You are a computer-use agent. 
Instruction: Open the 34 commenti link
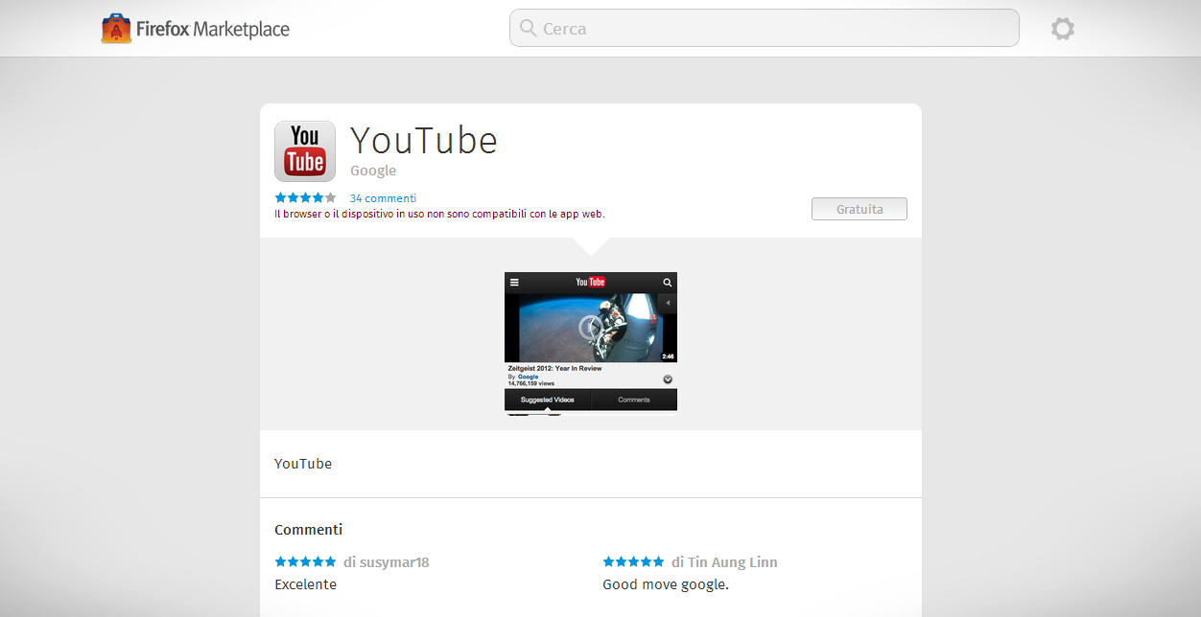tap(383, 198)
